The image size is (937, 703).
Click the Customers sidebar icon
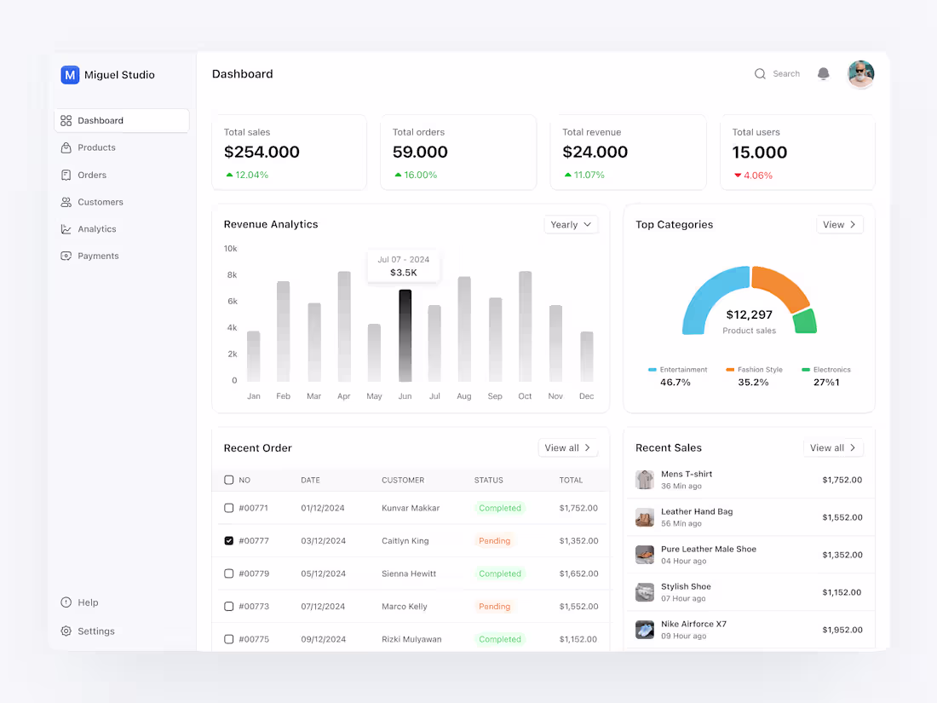(x=66, y=202)
